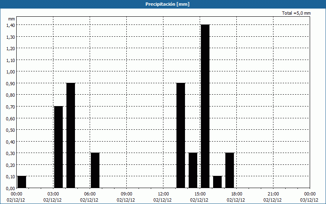Click the Precipitación [mm] chart title
The image size is (326, 204).
(167, 4)
